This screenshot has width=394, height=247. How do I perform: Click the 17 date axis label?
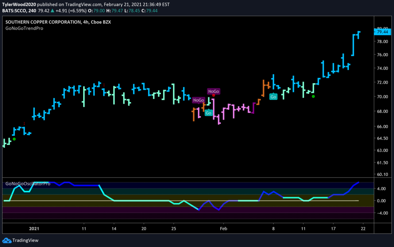click(333, 229)
